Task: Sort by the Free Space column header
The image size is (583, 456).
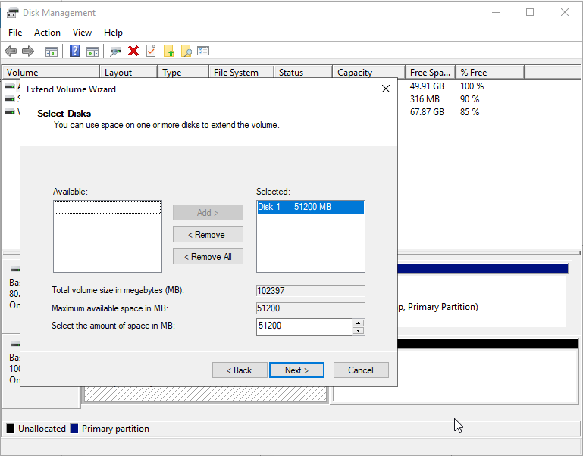Action: 429,73
